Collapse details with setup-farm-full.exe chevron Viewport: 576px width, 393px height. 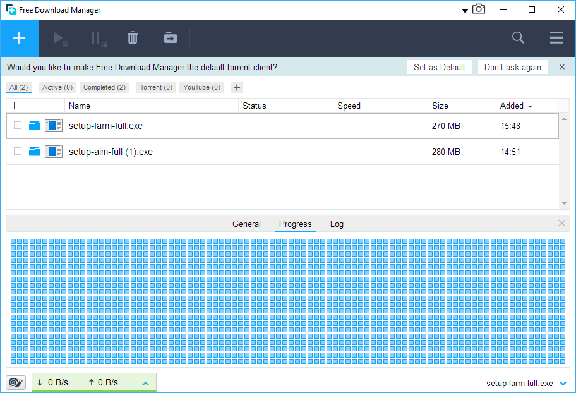point(563,384)
